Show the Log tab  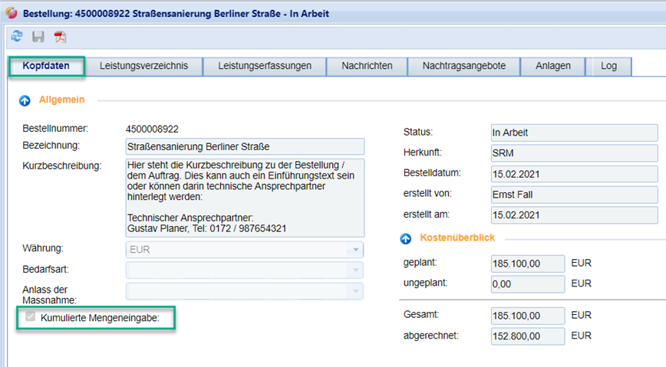pyautogui.click(x=609, y=67)
